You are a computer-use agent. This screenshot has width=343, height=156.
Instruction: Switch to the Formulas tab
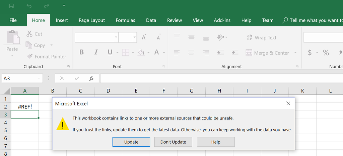[x=125, y=20]
